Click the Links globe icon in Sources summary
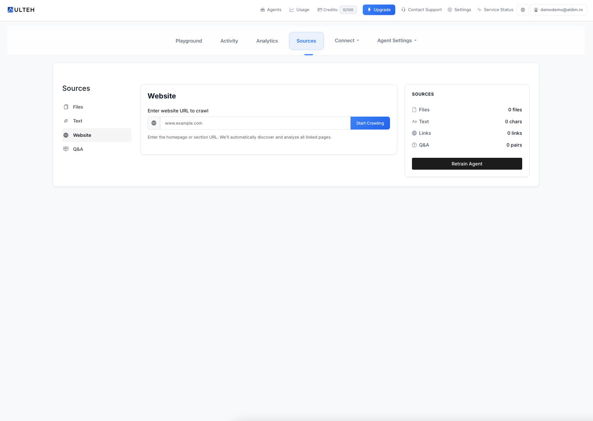The width and height of the screenshot is (593, 421). 414,133
